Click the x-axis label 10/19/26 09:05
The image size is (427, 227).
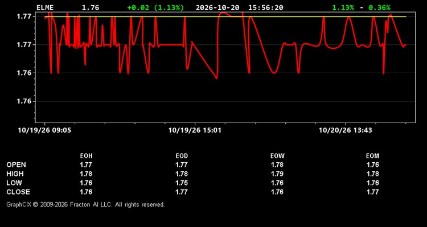pos(44,131)
